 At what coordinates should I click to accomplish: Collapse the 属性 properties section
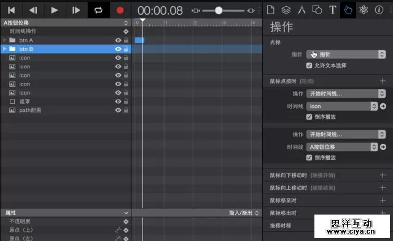pyautogui.click(x=126, y=213)
